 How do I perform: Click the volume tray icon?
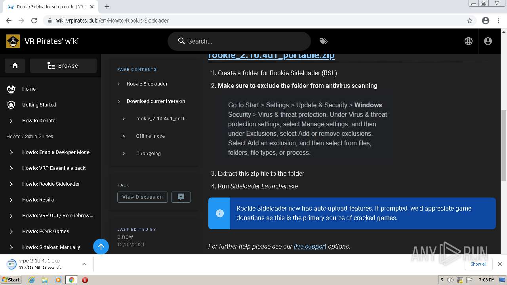450,280
